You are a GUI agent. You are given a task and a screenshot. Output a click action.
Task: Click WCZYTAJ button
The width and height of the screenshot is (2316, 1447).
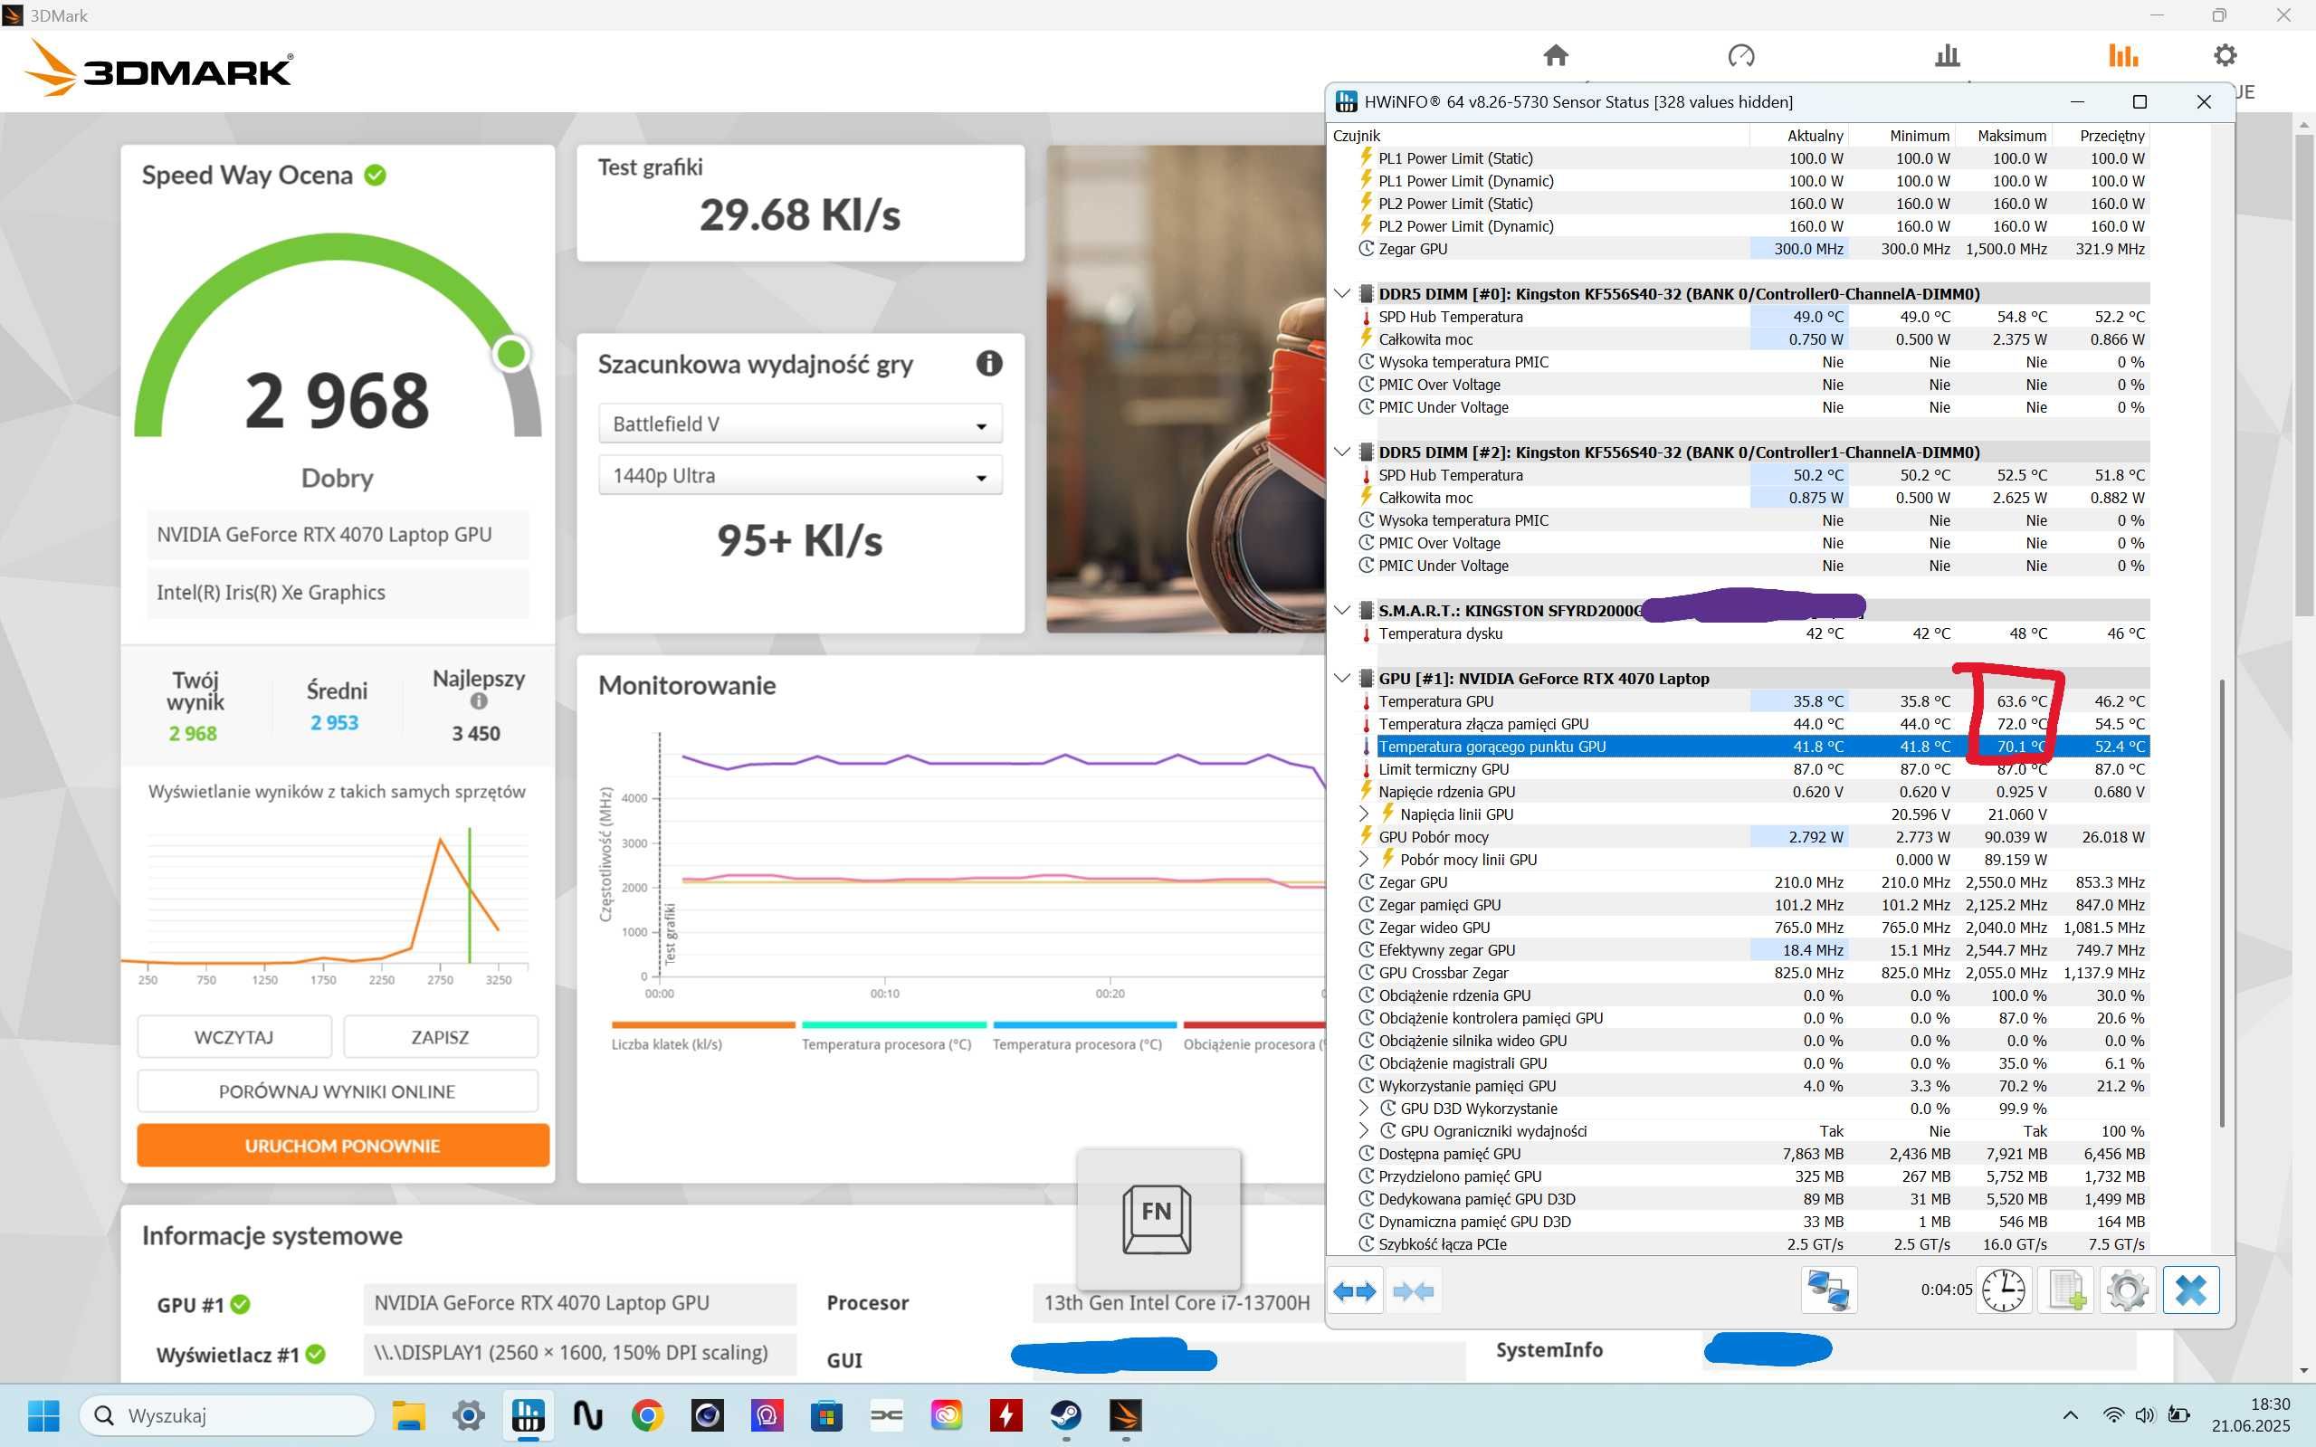pos(234,1037)
